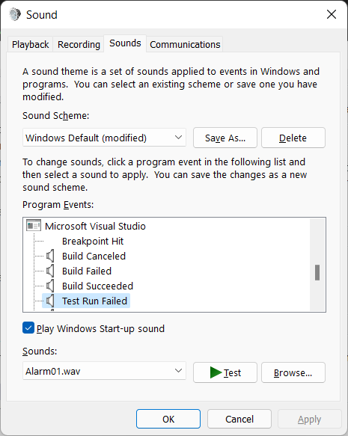Viewport: 348px width, 436px height.
Task: Click the Microsoft Visual Studio program icon
Action: 34,226
